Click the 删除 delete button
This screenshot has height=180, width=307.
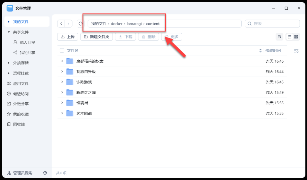148,37
